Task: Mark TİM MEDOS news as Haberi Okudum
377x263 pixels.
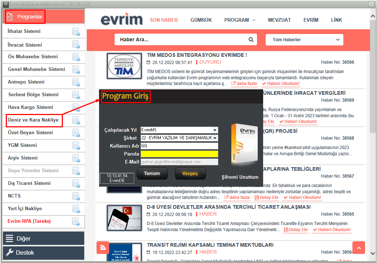Action: [281, 84]
